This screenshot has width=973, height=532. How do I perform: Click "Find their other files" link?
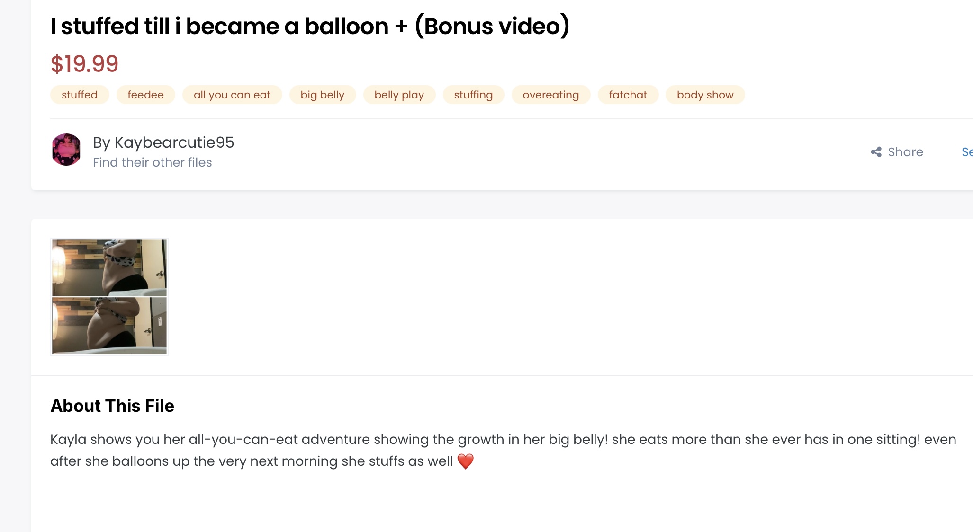click(x=152, y=162)
